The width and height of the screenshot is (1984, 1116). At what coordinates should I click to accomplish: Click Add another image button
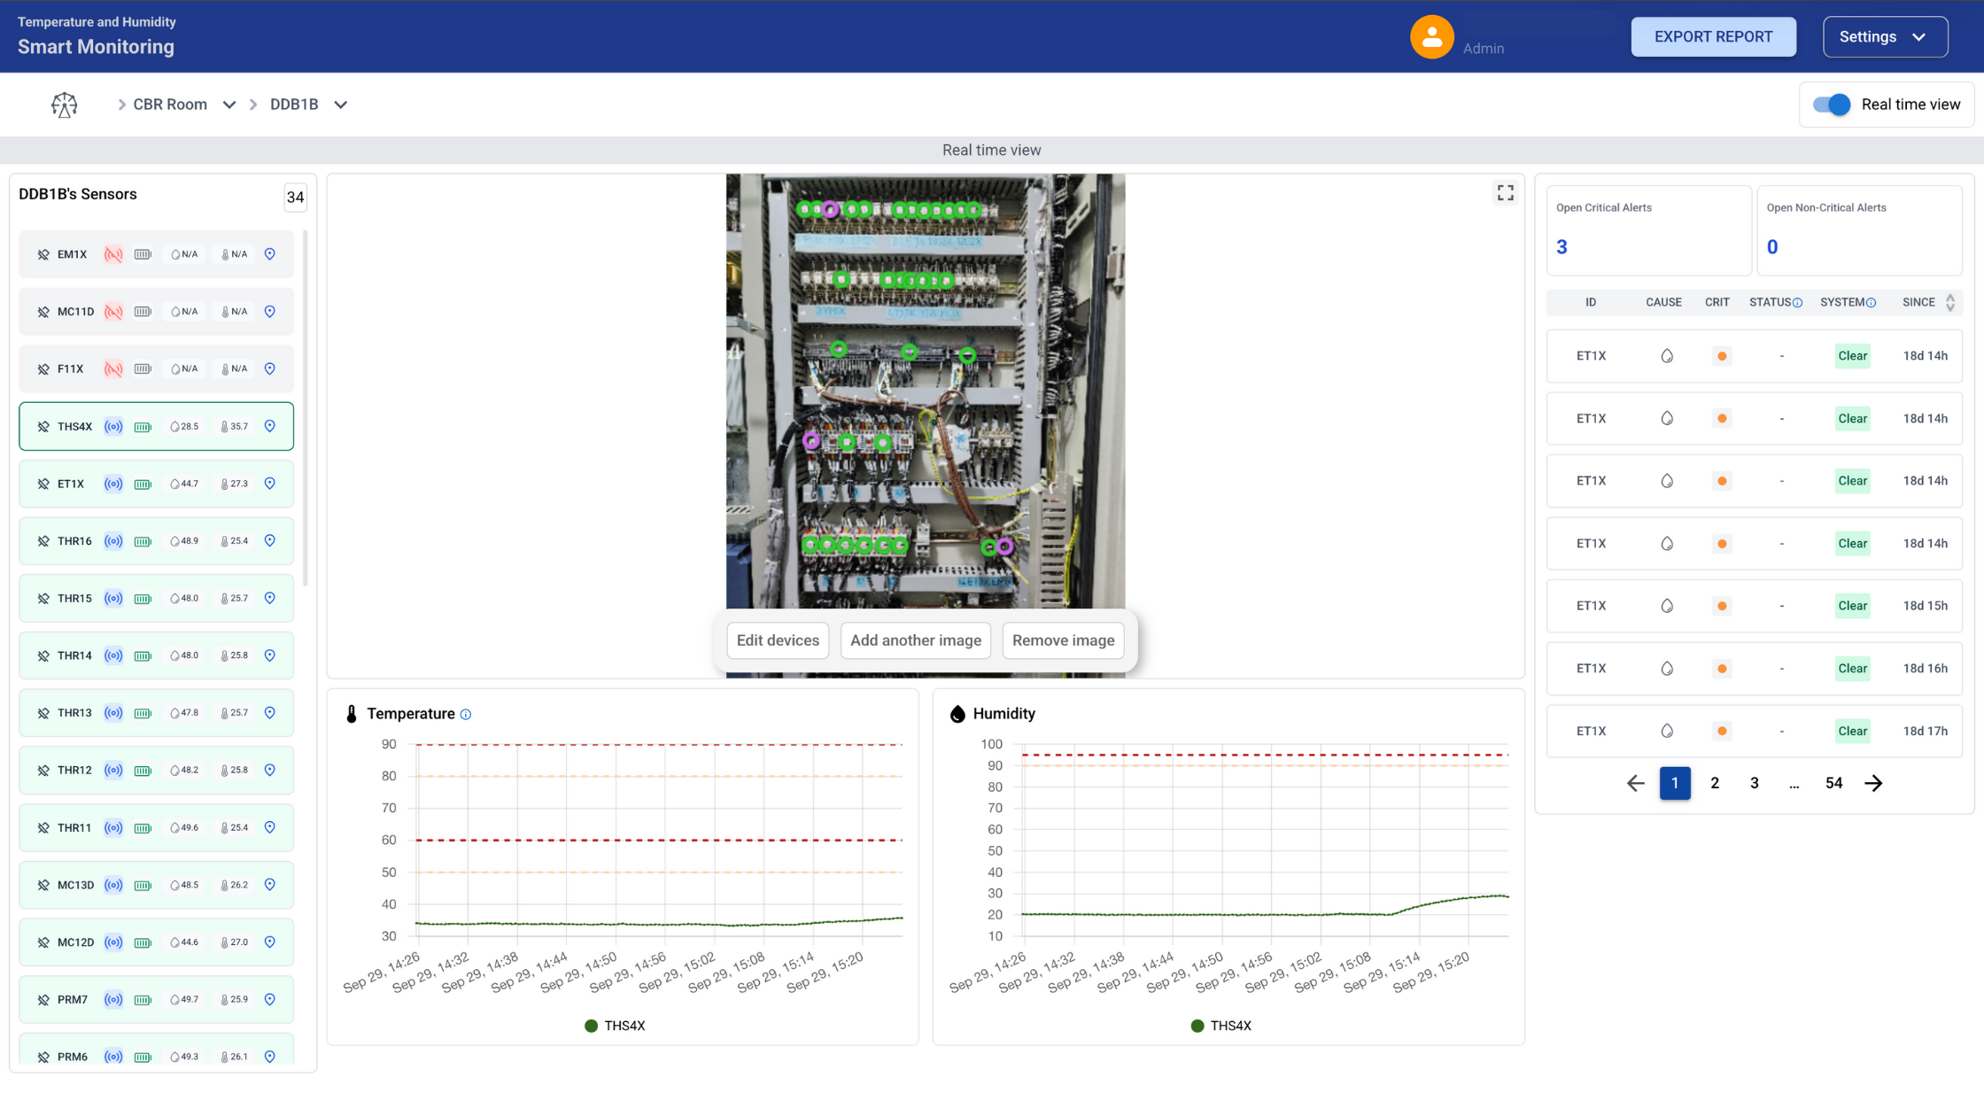(x=916, y=640)
